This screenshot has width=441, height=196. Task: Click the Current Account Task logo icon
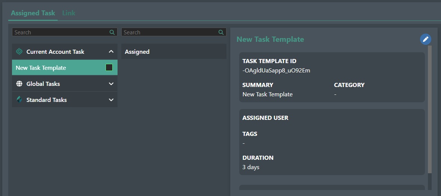pyautogui.click(x=19, y=52)
